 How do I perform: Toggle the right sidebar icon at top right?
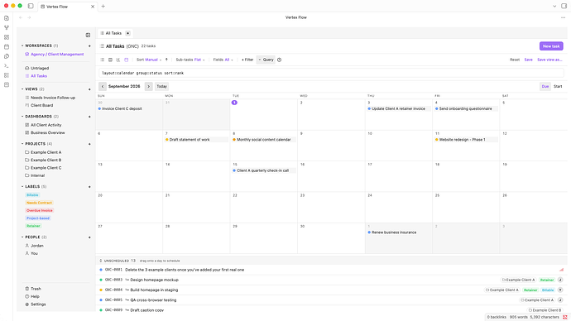coord(564,6)
